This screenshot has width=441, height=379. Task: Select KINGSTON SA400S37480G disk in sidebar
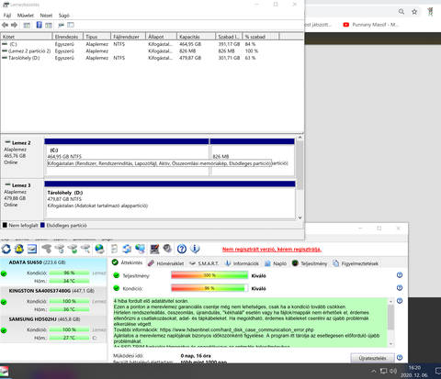pyautogui.click(x=53, y=300)
